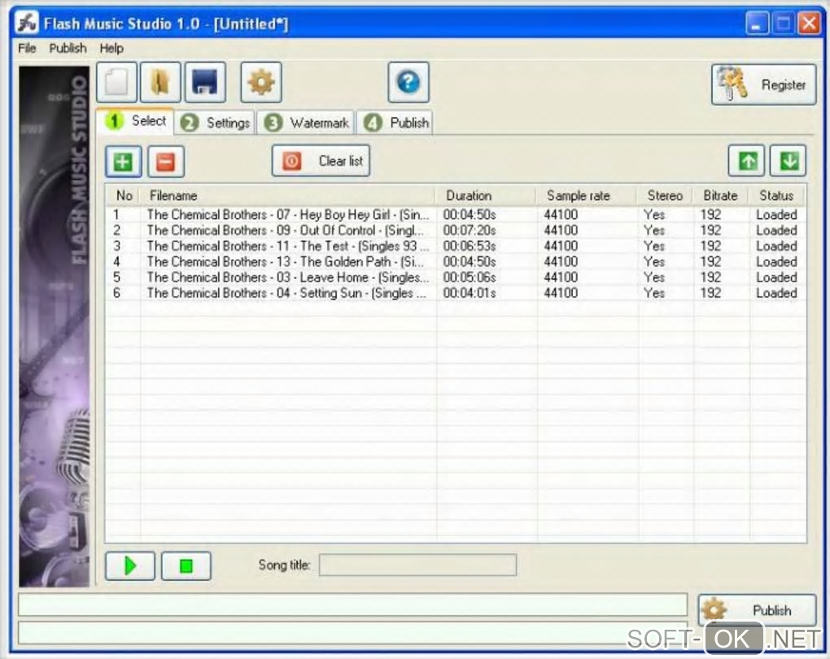Viewport: 830px width, 659px height.
Task: Open the File menu
Action: click(27, 48)
